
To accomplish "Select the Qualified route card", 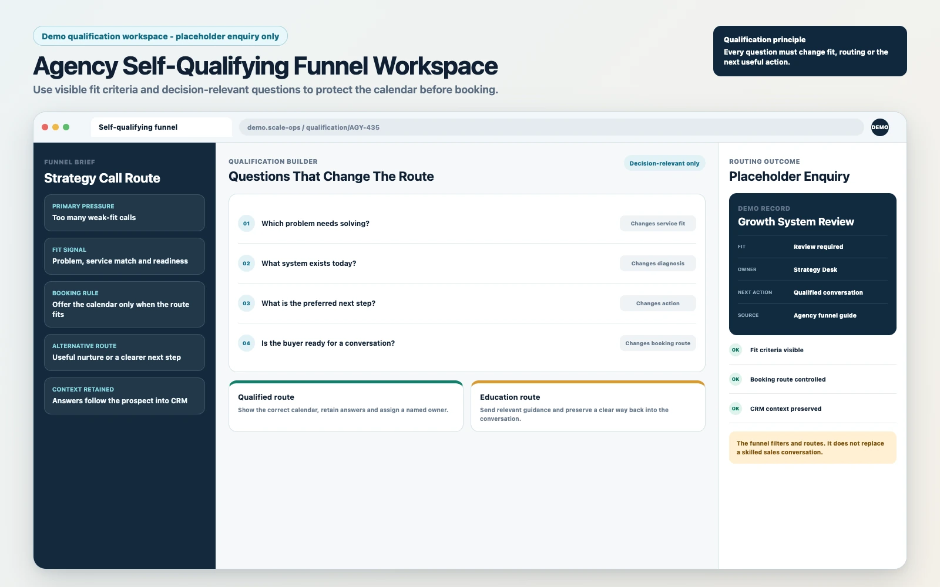I will coord(346,406).
